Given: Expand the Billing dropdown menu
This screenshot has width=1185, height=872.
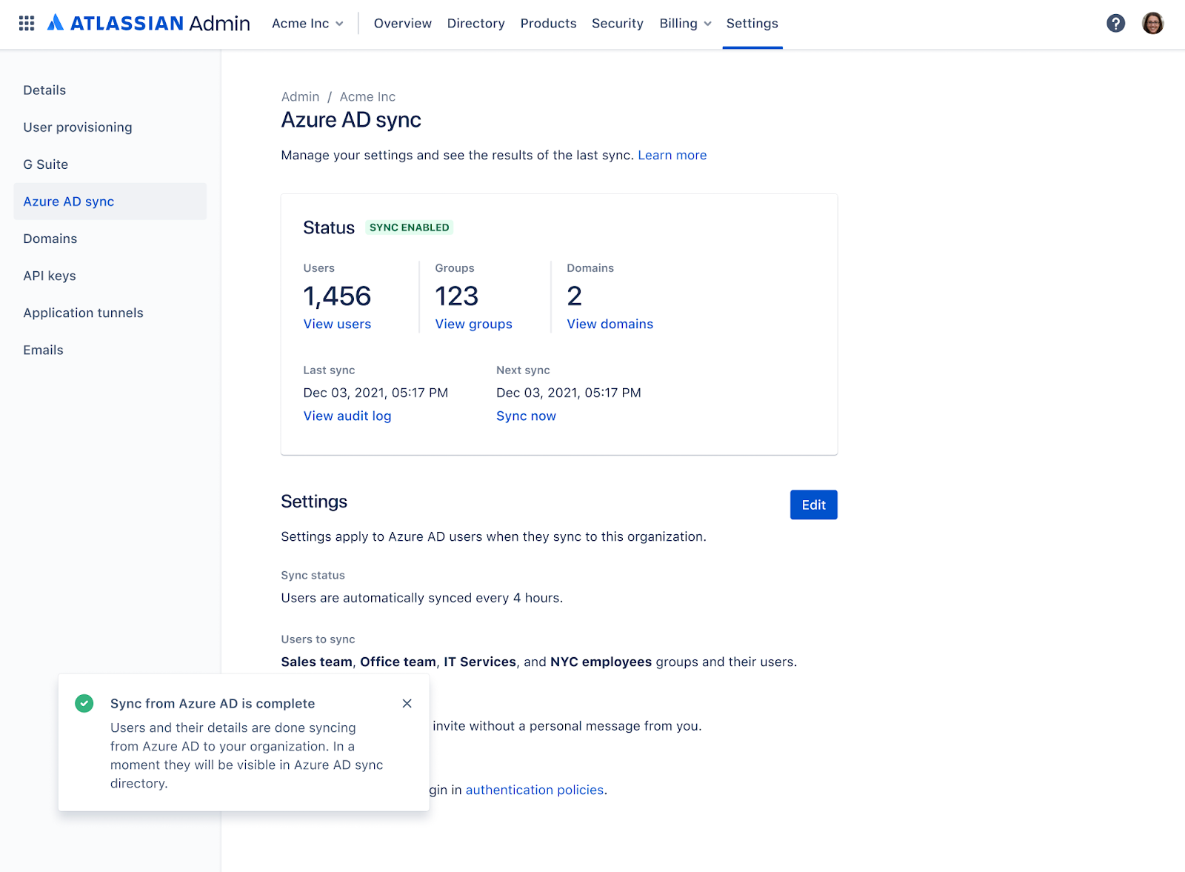Looking at the screenshot, I should 685,24.
